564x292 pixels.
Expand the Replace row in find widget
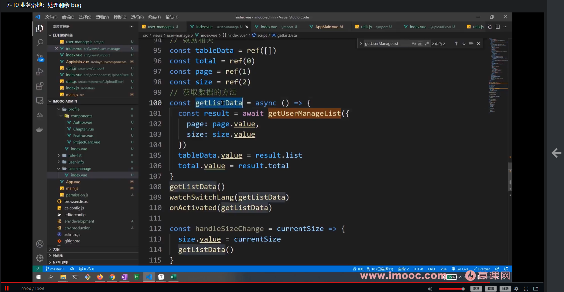pyautogui.click(x=361, y=44)
